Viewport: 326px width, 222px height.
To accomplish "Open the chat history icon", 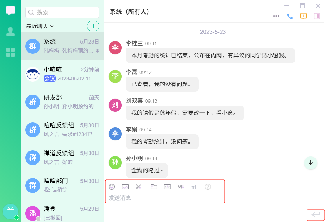I will coord(303,16).
